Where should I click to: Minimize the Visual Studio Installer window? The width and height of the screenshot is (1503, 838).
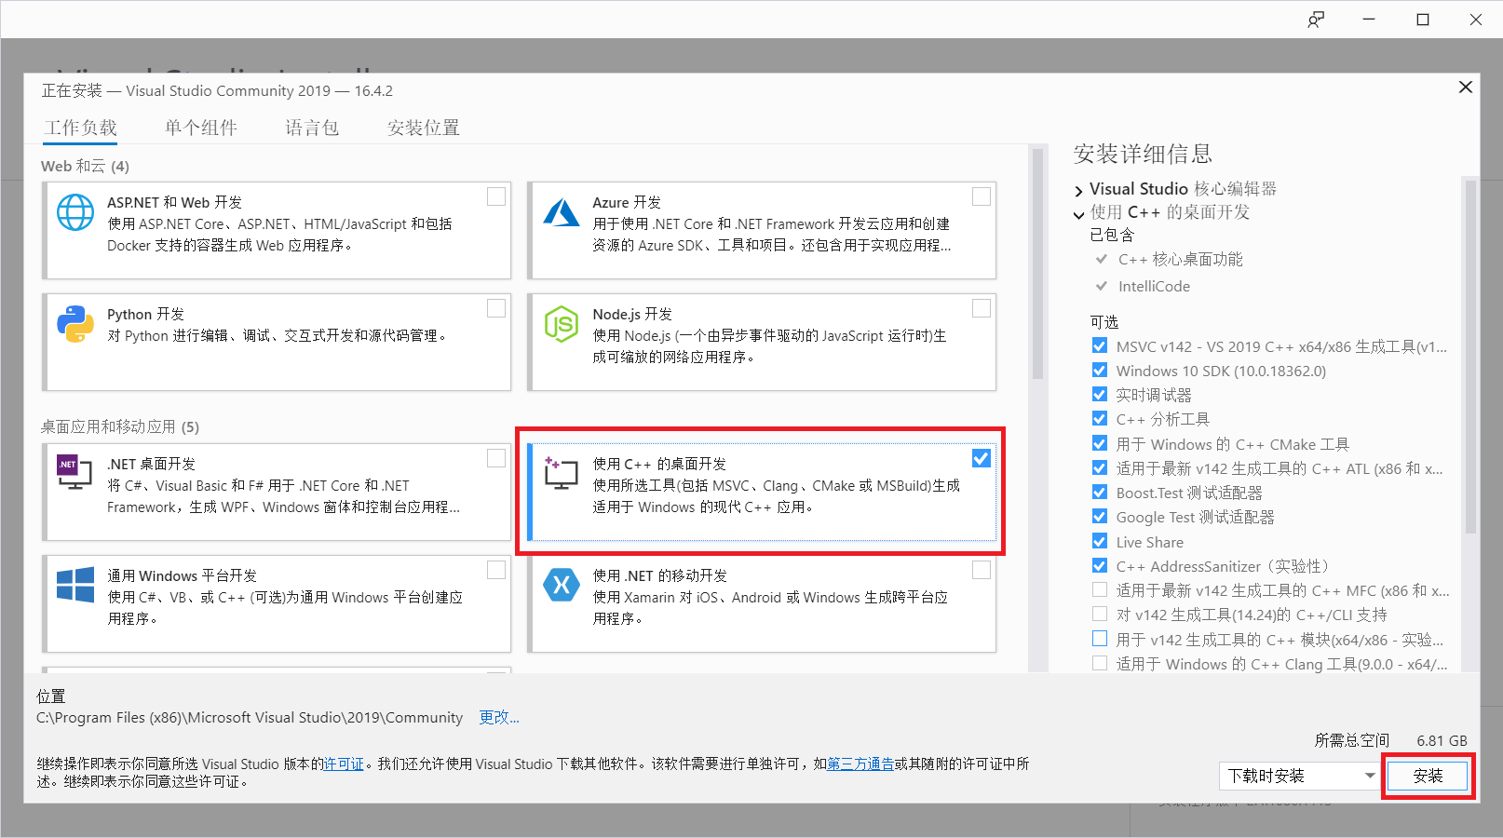[1369, 20]
